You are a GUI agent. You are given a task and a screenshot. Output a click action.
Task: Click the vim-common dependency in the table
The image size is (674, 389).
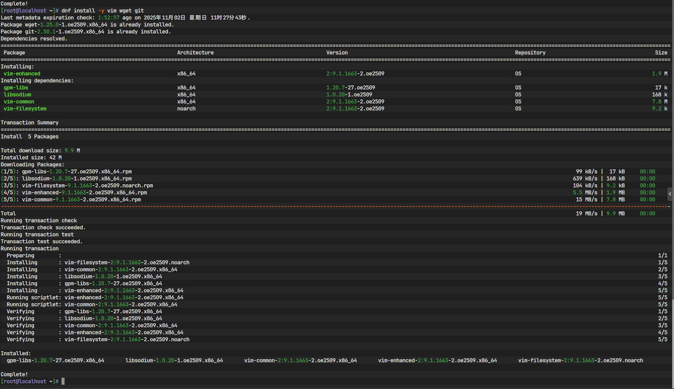(19, 102)
